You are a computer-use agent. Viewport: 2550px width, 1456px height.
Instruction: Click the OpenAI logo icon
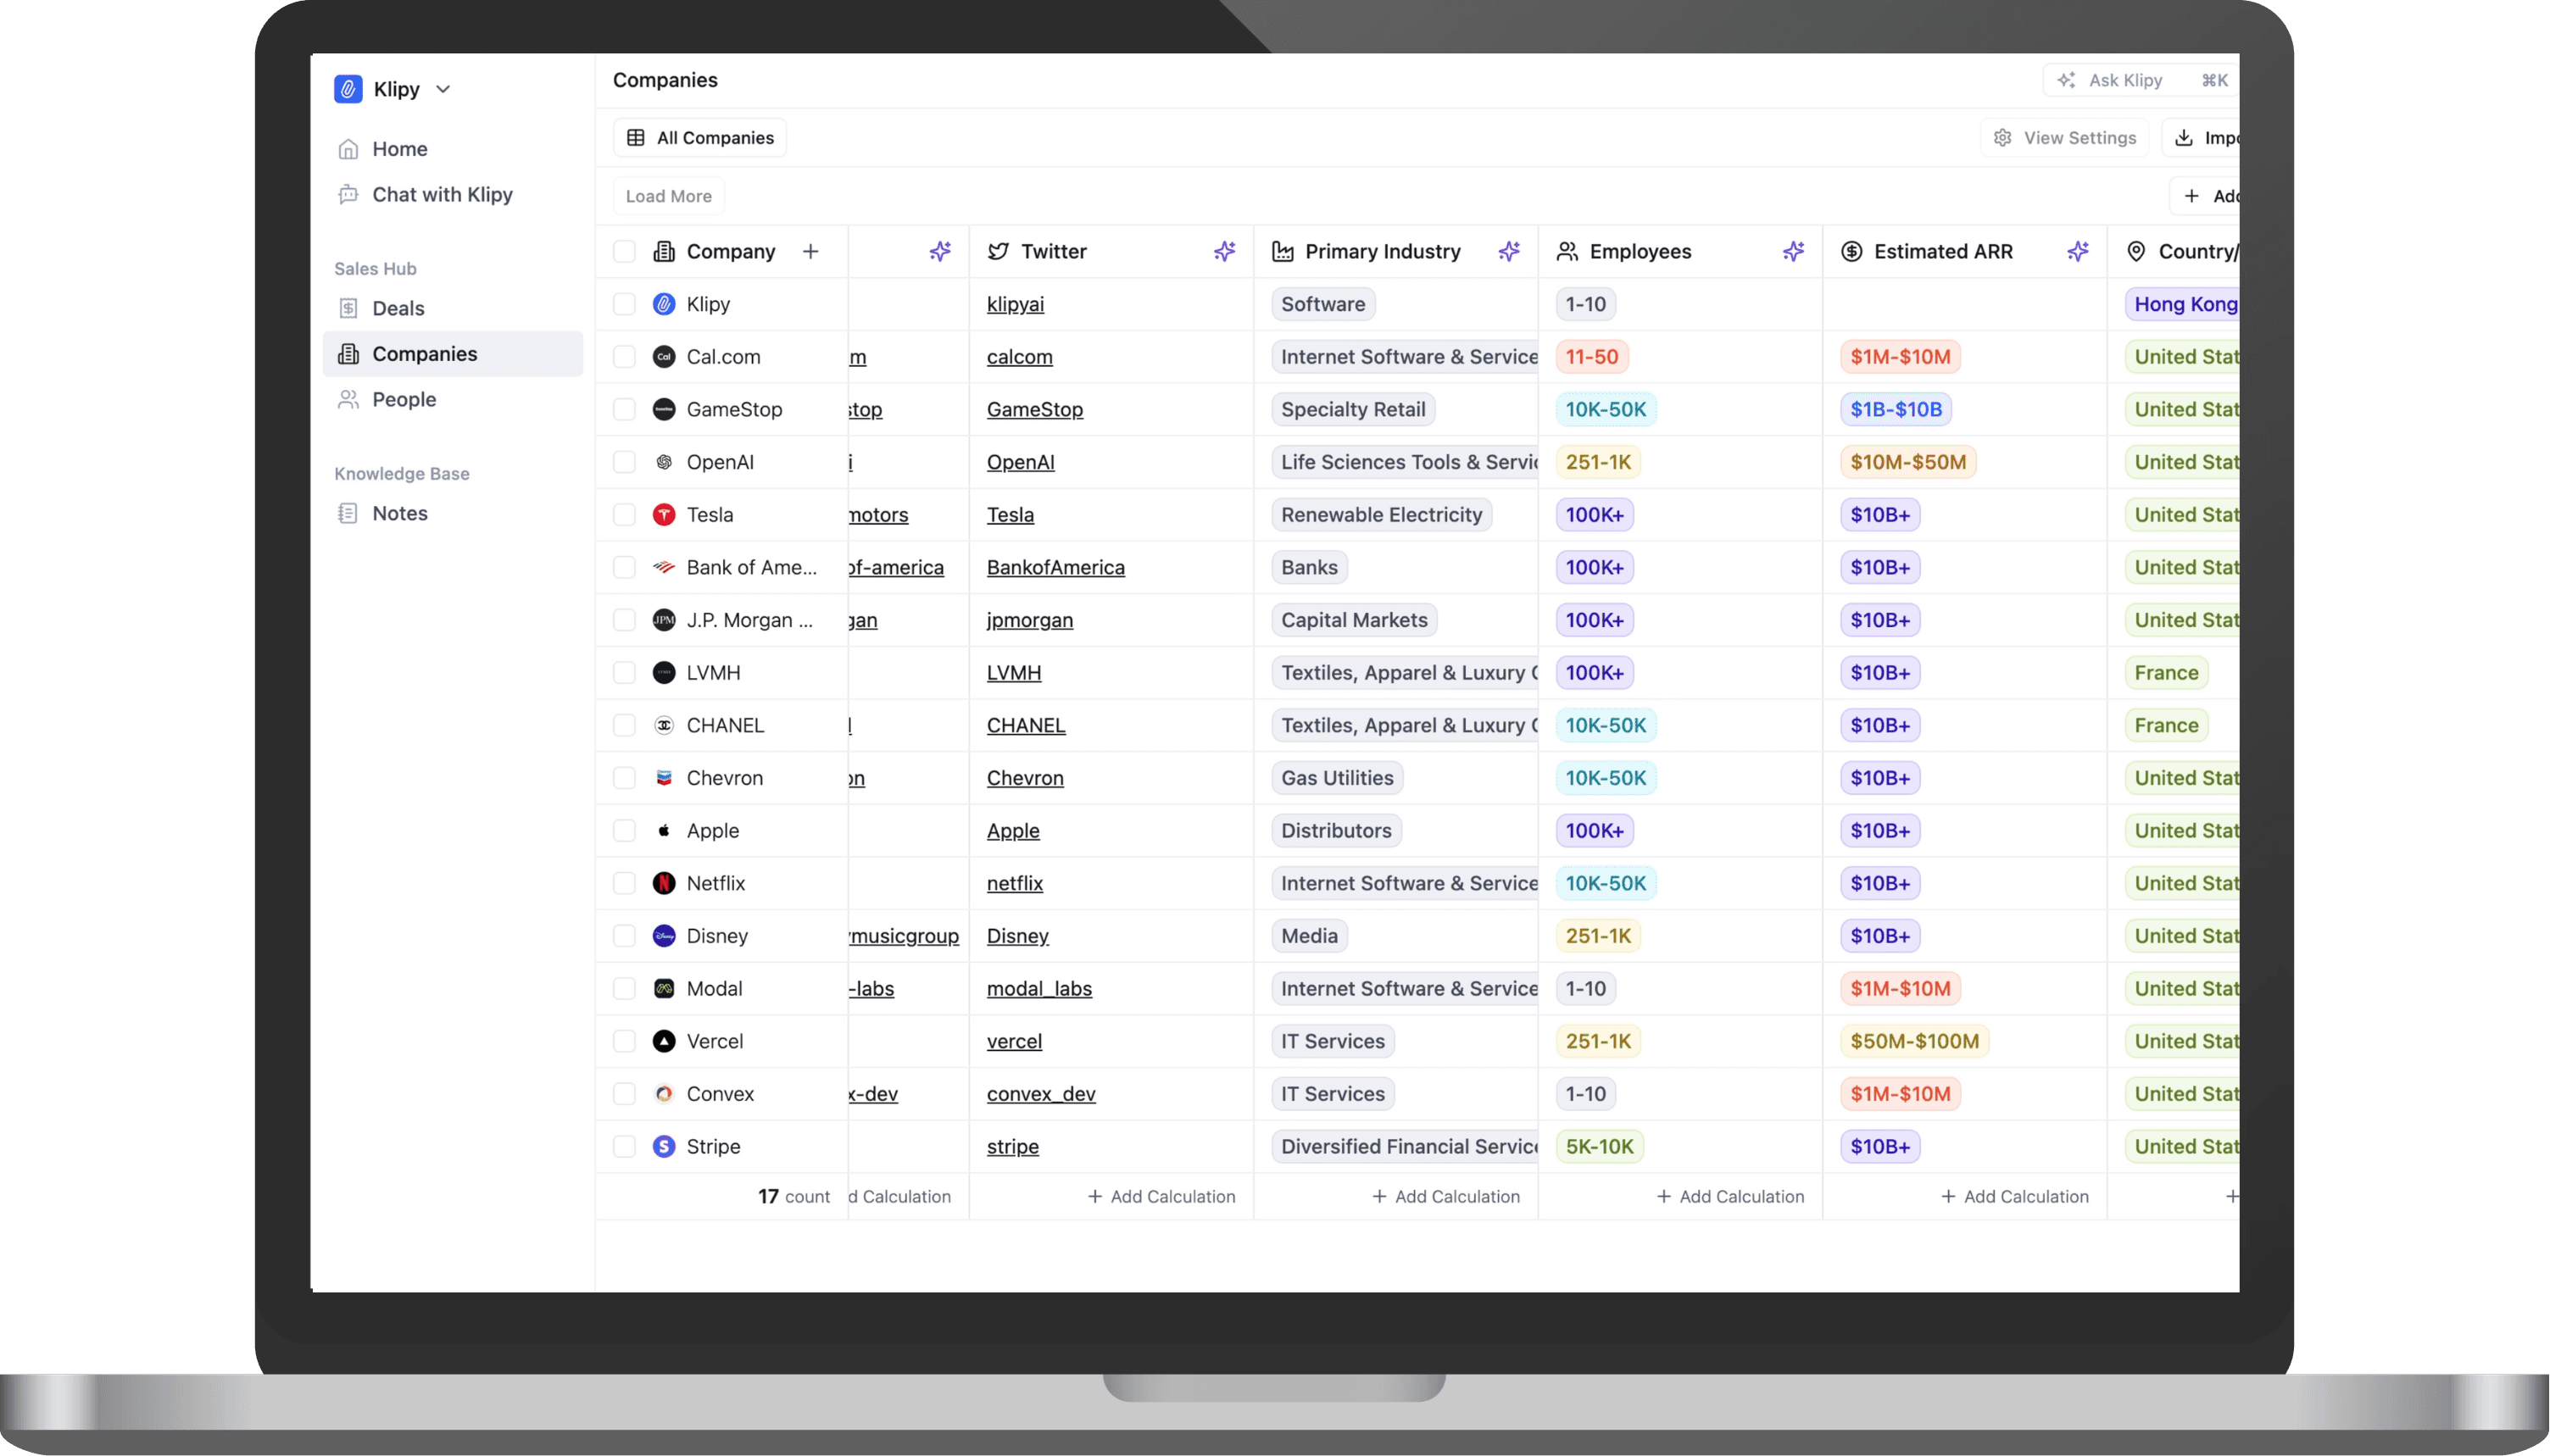coord(664,462)
